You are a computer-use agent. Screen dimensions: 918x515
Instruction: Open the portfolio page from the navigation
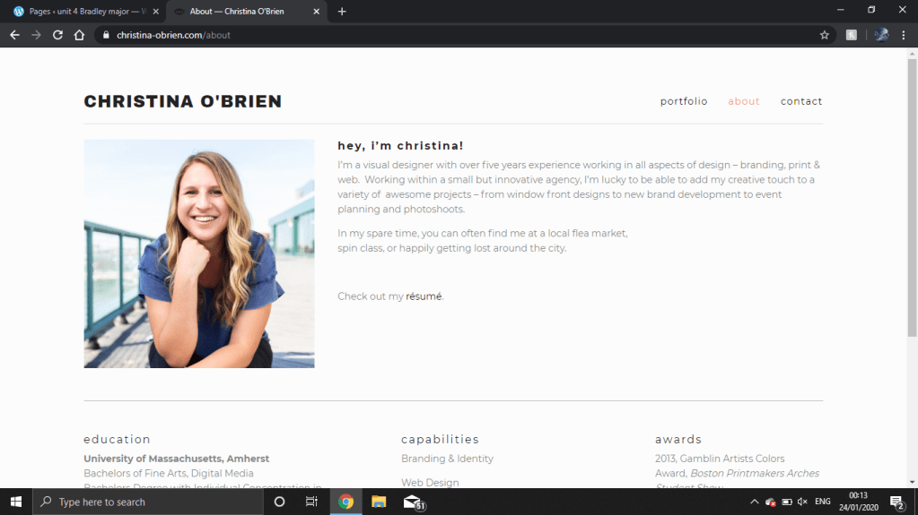click(684, 101)
